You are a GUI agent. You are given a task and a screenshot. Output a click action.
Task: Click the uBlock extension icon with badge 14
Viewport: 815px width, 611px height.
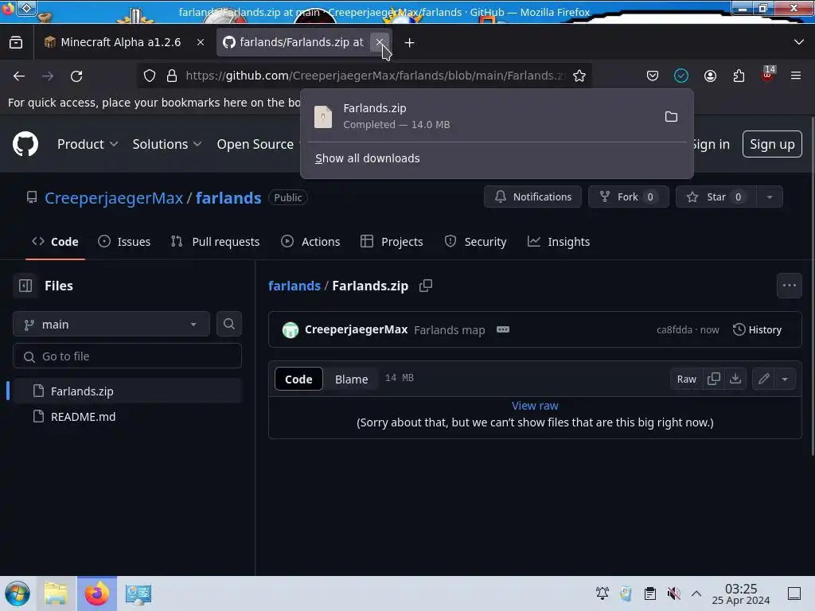point(768,75)
